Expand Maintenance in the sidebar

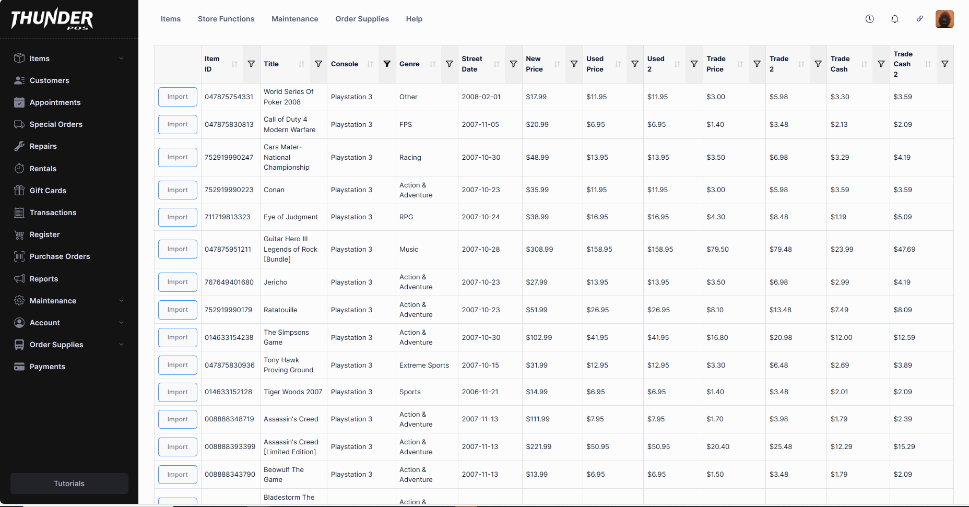[x=121, y=301]
